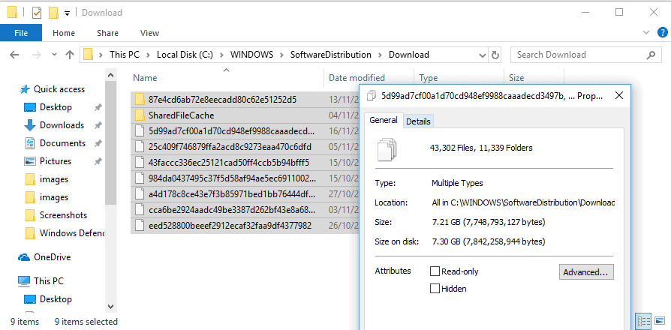Switch to General tab in Properties

[x=383, y=120]
